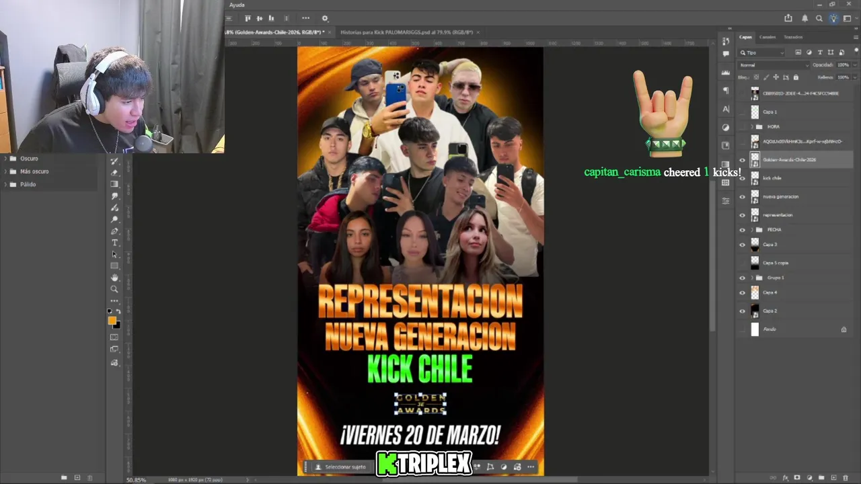Click Generate image icon at bottom of toolbar
The image size is (861, 484).
tap(114, 362)
